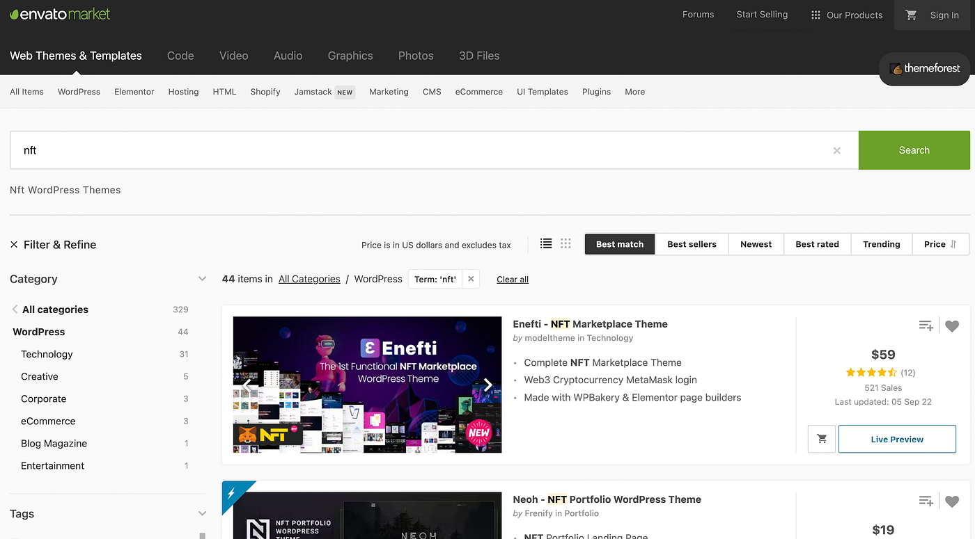
Task: Go back using All categories chevron
Action: point(15,309)
